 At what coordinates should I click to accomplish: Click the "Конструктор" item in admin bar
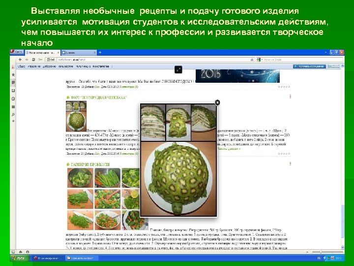(101, 66)
